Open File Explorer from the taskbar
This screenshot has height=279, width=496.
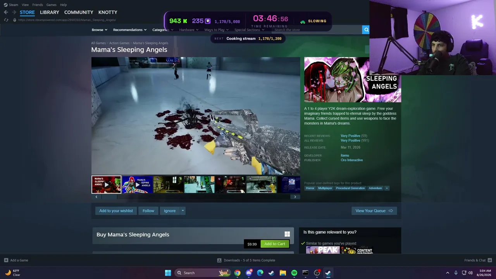(283, 273)
